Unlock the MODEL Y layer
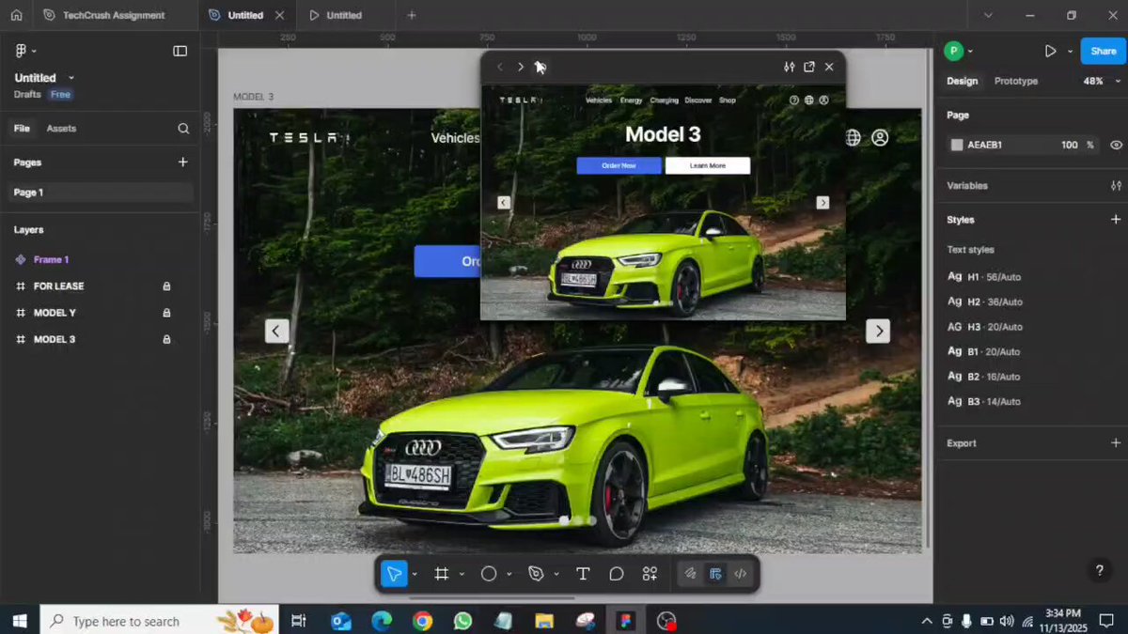This screenshot has height=634, width=1128. [166, 313]
